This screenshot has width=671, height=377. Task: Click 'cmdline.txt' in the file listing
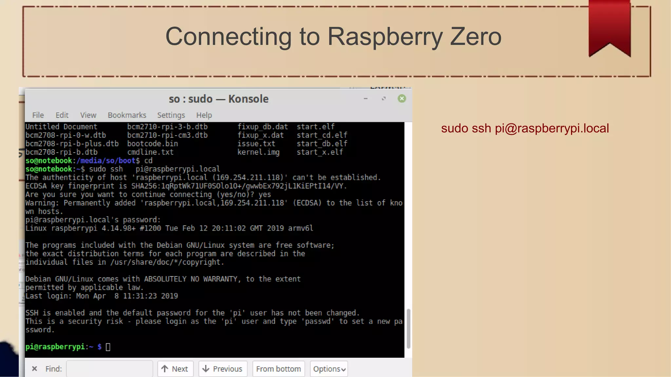click(x=150, y=152)
